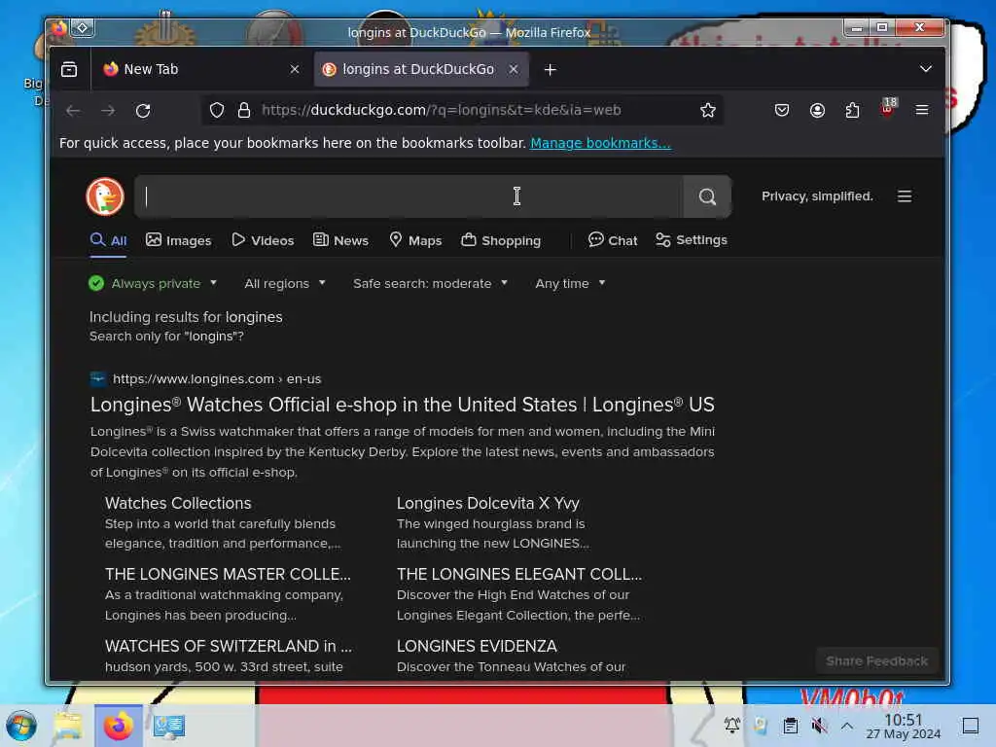Click the DuckDuckGo logo
996x747 pixels.
tap(105, 196)
